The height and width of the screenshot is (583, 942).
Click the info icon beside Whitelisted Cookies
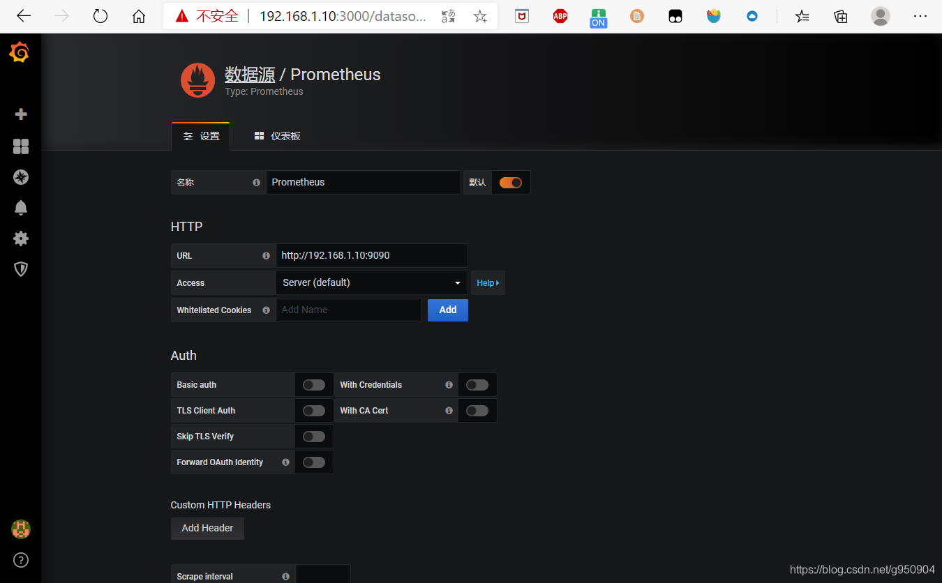pyautogui.click(x=266, y=310)
